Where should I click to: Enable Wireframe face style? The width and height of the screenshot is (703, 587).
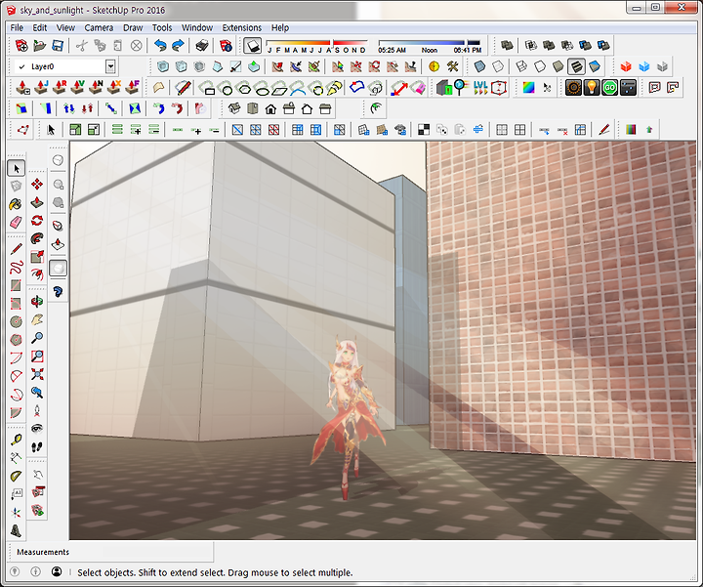coord(521,66)
